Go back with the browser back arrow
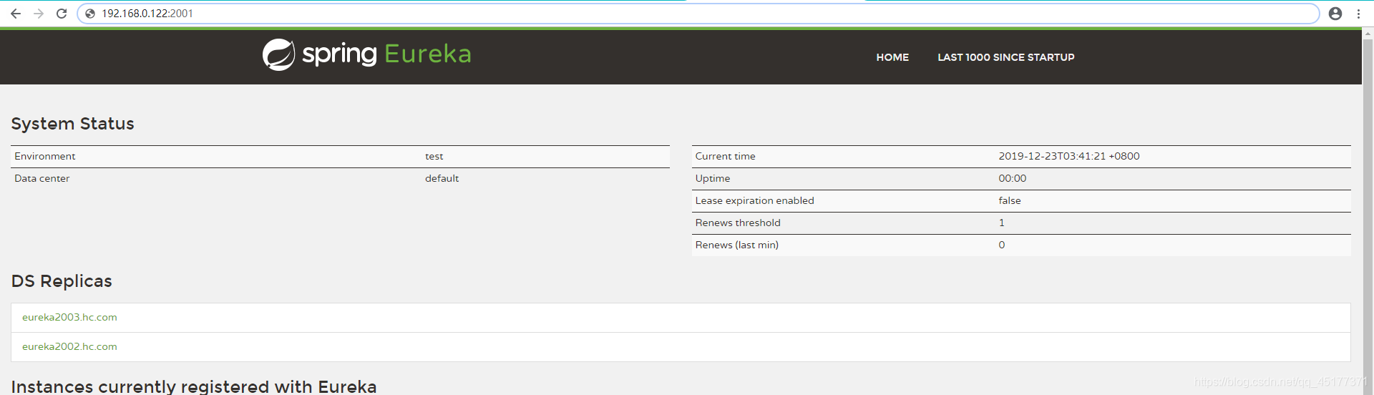1374x395 pixels. coord(16,14)
